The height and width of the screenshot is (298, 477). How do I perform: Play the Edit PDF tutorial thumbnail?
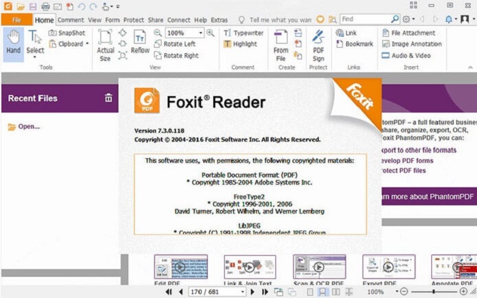point(181,267)
